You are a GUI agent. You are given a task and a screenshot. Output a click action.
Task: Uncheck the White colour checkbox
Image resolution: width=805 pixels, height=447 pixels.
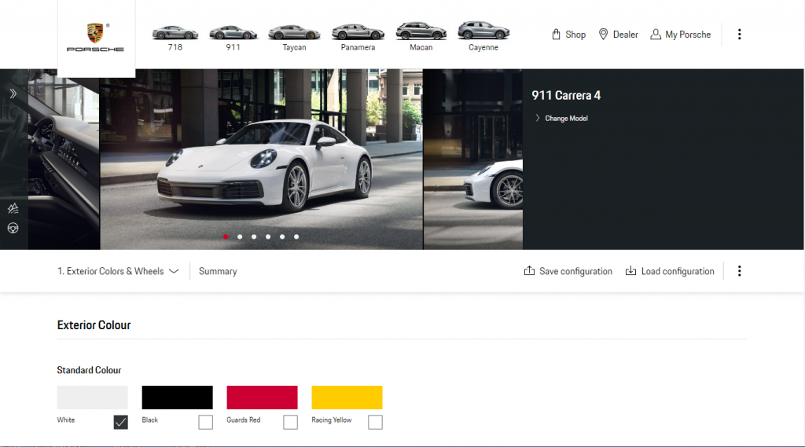coord(120,422)
